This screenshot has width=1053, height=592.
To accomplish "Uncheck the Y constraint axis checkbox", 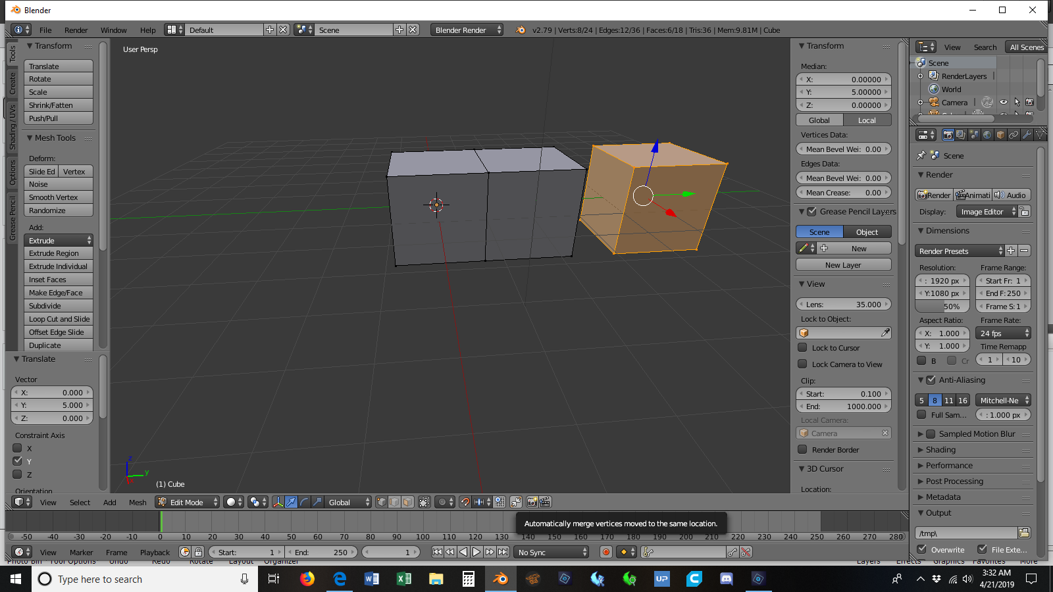I will (x=18, y=461).
